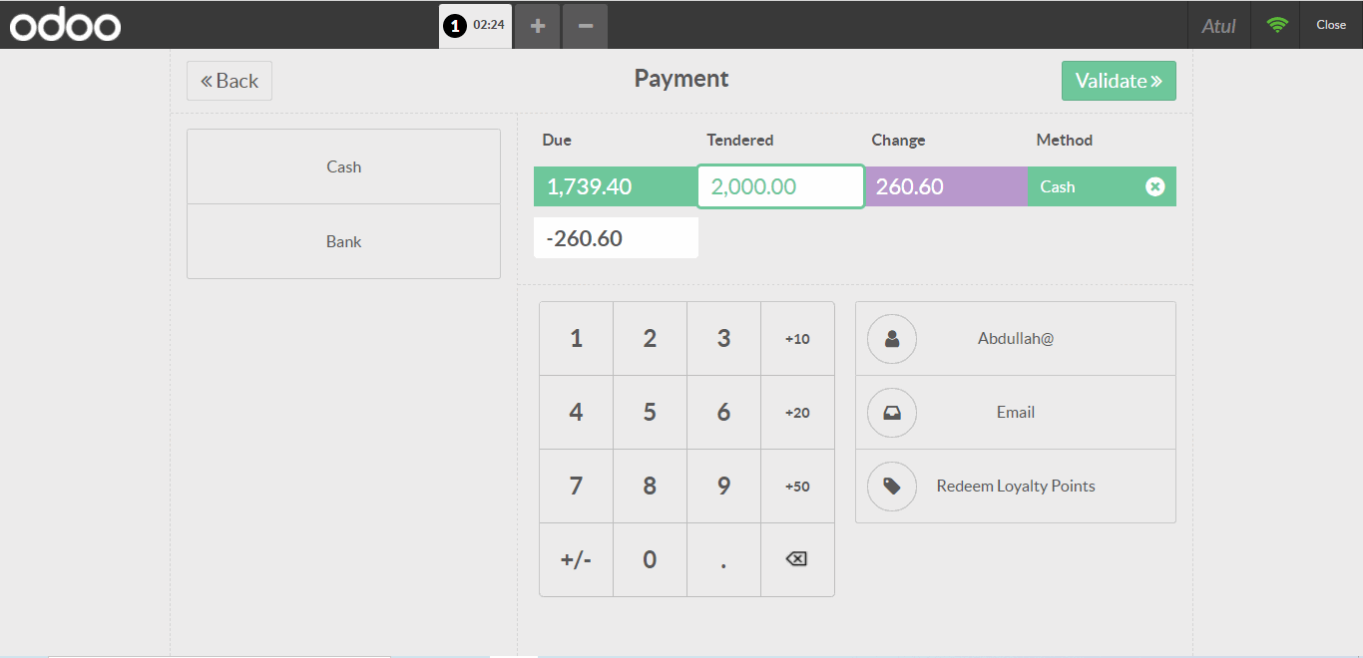This screenshot has height=658, width=1363.
Task: Go back to the order screen
Action: point(229,81)
